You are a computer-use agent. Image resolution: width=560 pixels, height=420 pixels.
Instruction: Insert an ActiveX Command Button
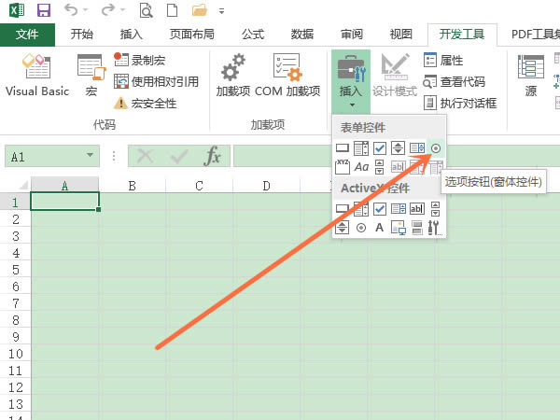(343, 209)
